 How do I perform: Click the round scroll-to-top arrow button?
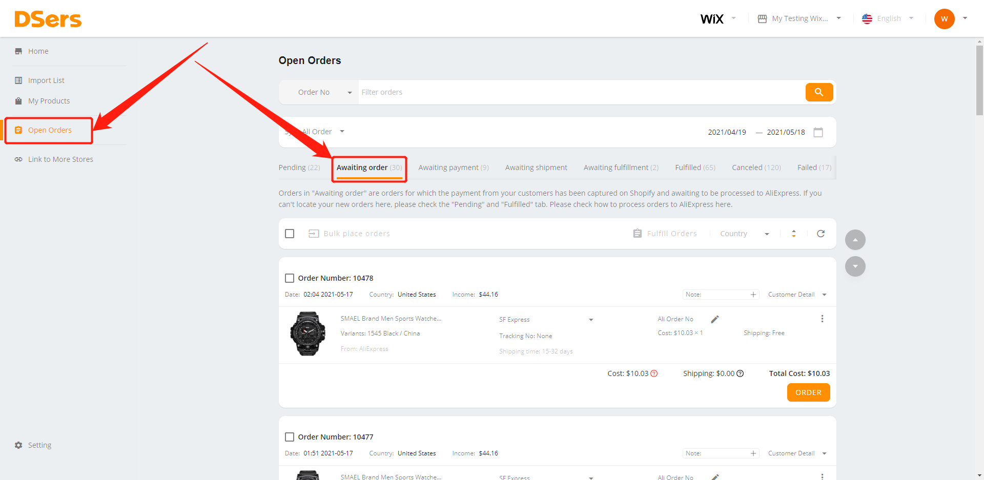[x=855, y=240]
